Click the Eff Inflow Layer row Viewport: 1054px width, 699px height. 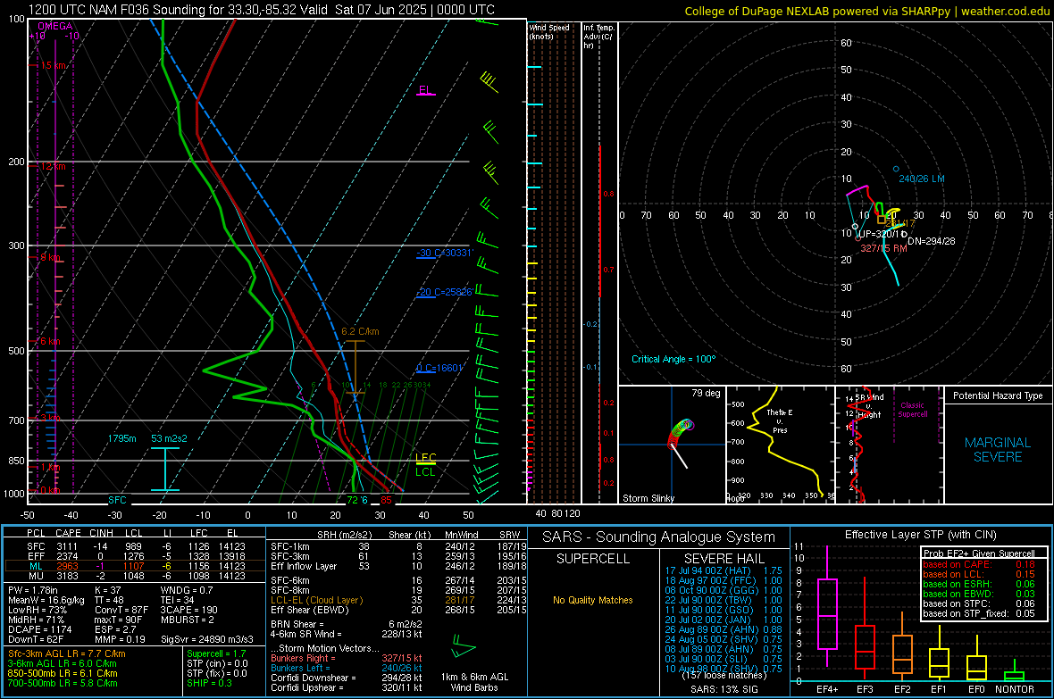coord(398,566)
